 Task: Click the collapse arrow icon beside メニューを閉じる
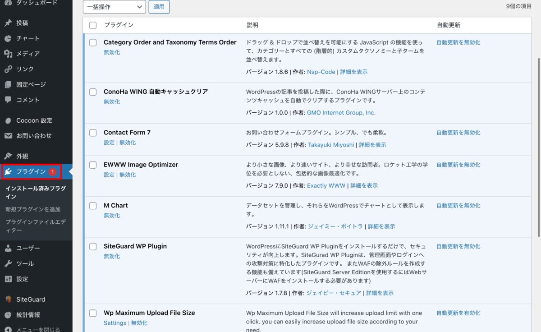coord(8,329)
